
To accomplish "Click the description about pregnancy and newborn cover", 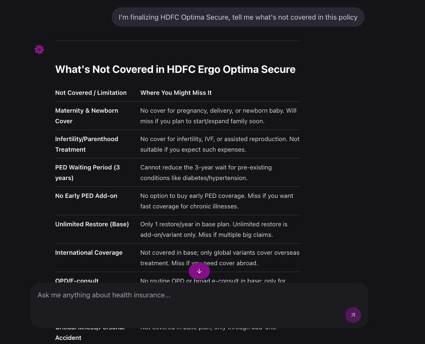I will (218, 116).
